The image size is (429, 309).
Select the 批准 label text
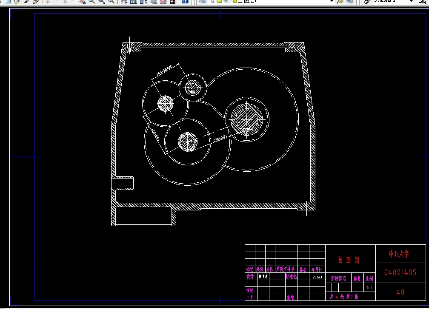point(290,298)
